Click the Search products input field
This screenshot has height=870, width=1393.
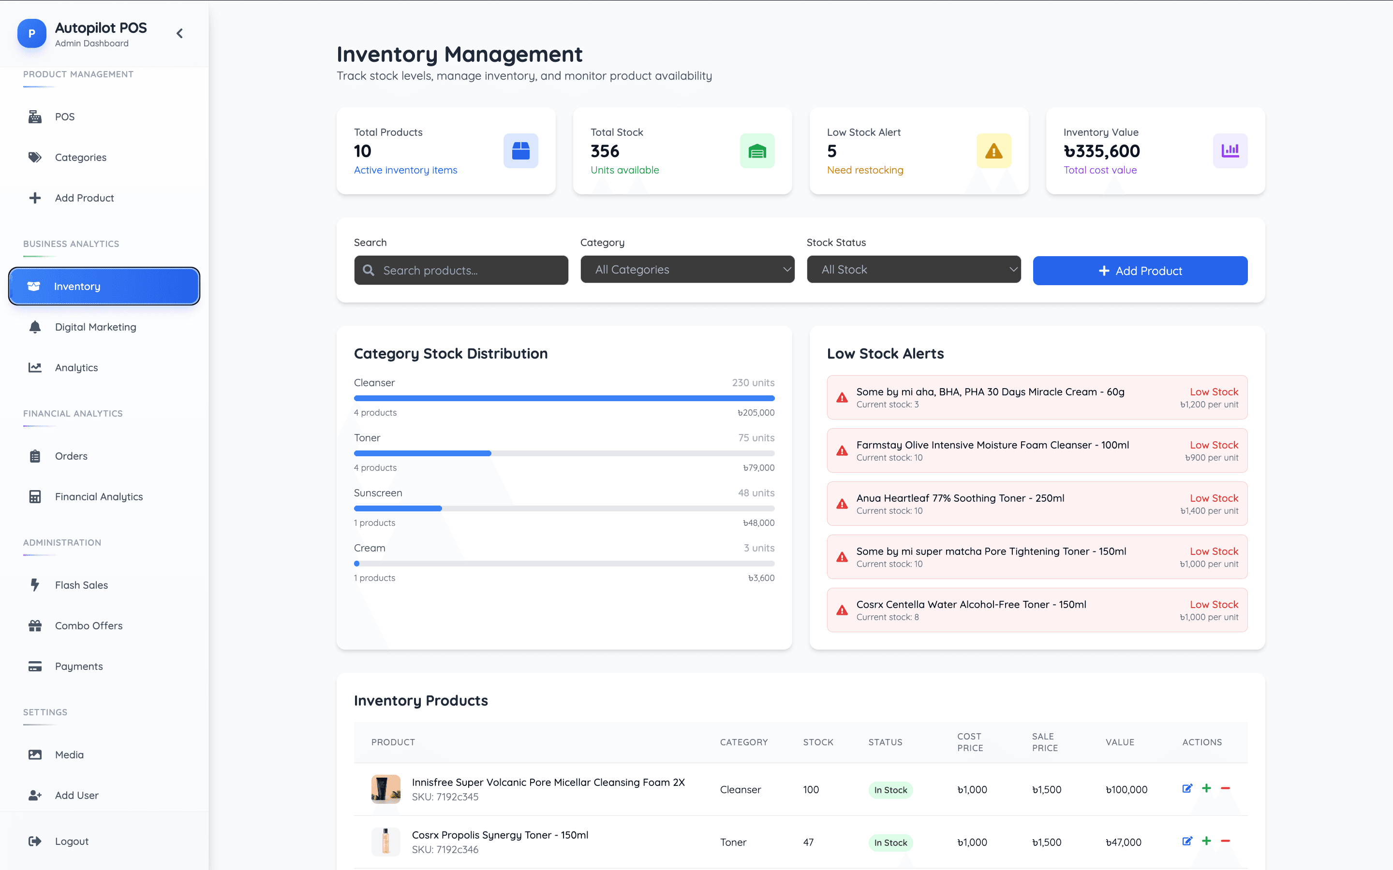461,270
